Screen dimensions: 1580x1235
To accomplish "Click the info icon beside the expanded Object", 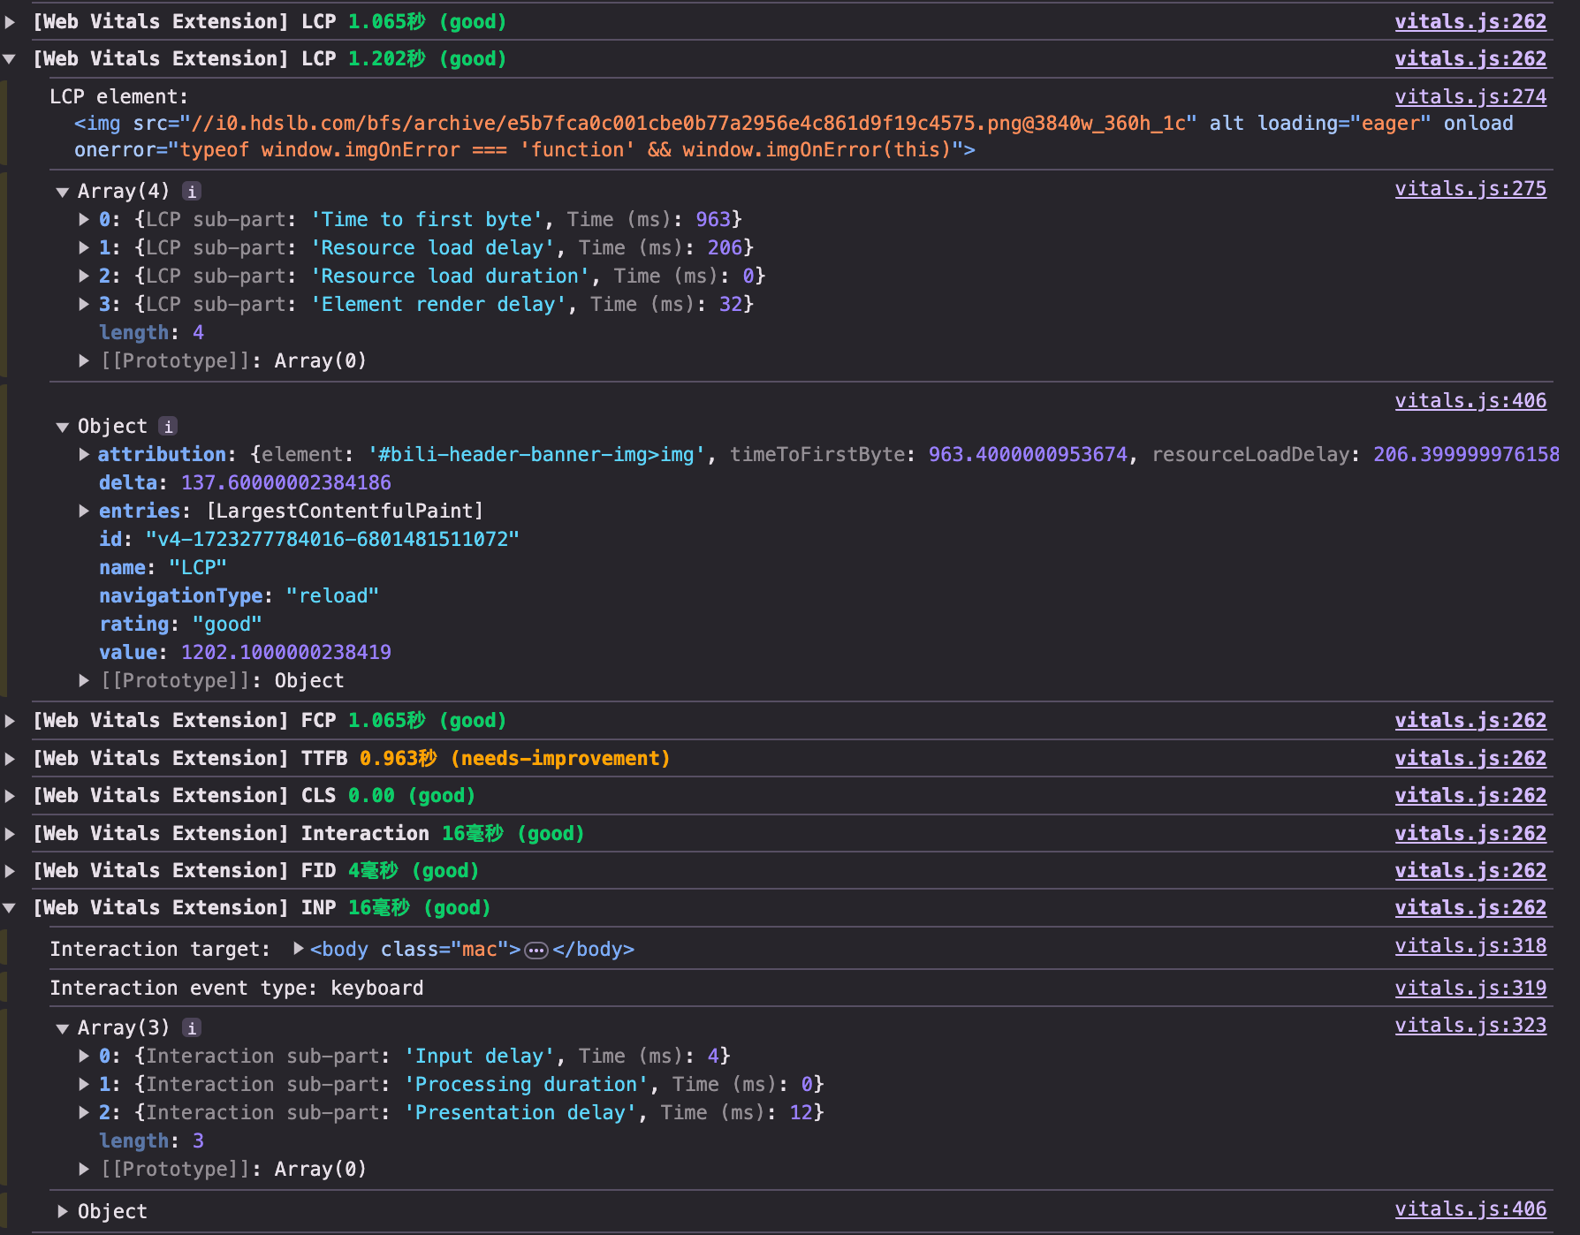I will pyautogui.click(x=168, y=427).
